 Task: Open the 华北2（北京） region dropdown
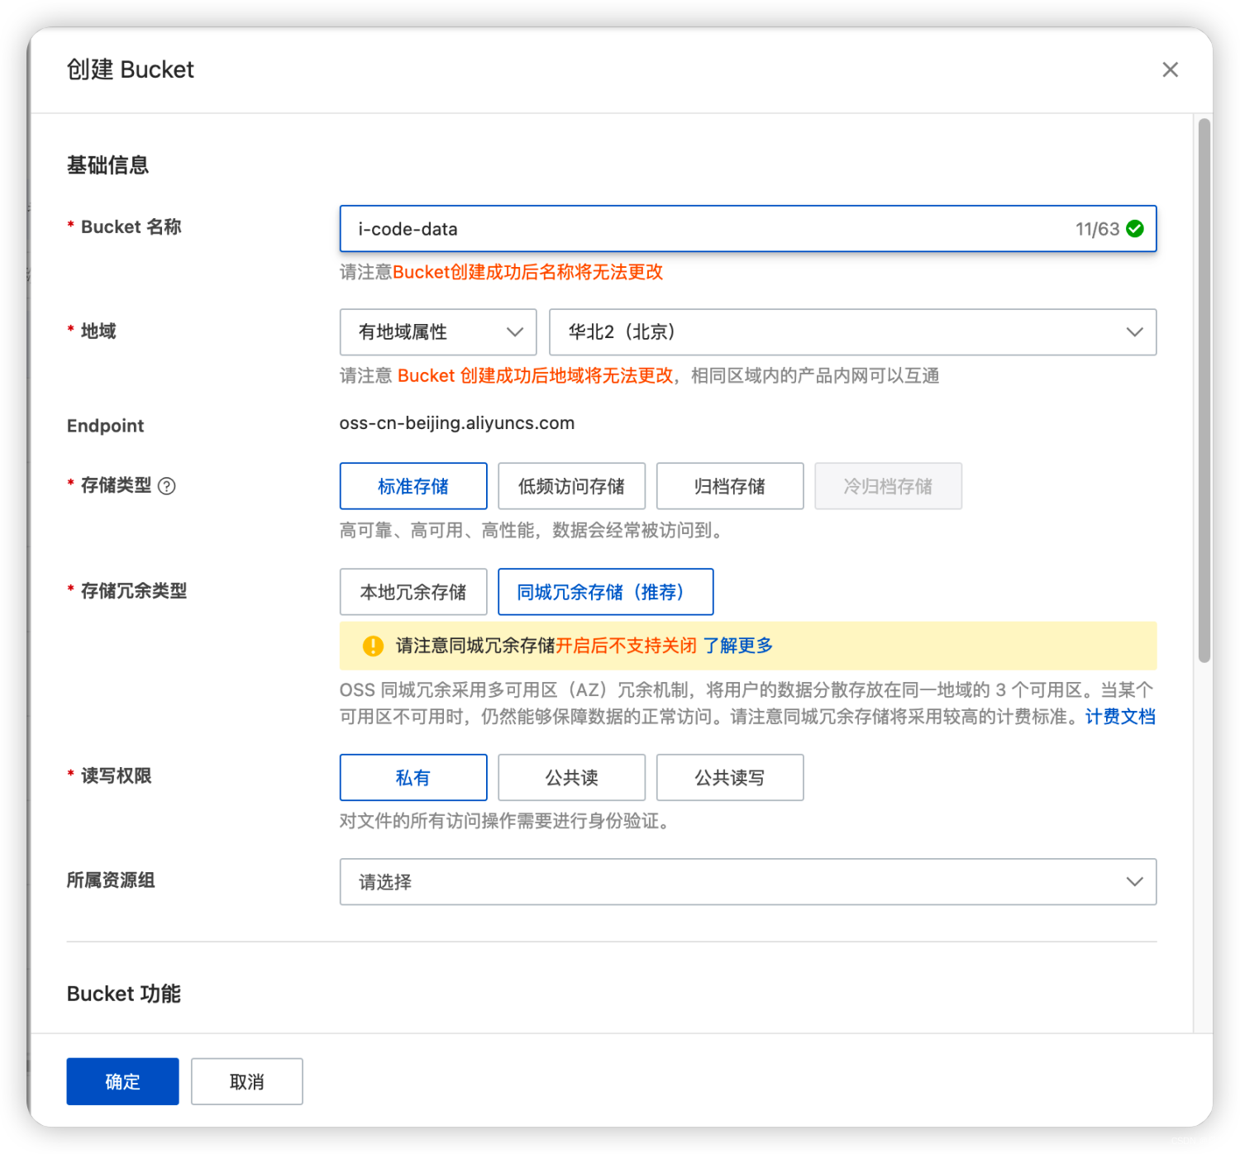(x=852, y=332)
